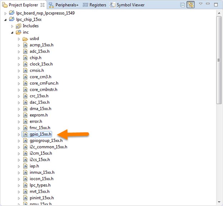Viewport: 223px width, 206px height.
Task: Expand the iap.h file outline
Action: (19, 166)
